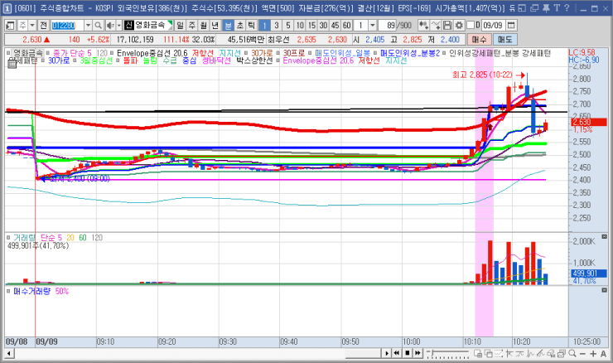Click the 전 button in toolbar
Viewport: 613px width, 363px height.
[x=43, y=26]
